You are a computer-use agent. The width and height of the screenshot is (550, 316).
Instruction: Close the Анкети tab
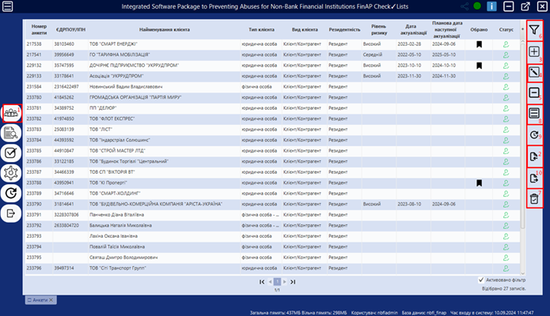tap(51, 300)
